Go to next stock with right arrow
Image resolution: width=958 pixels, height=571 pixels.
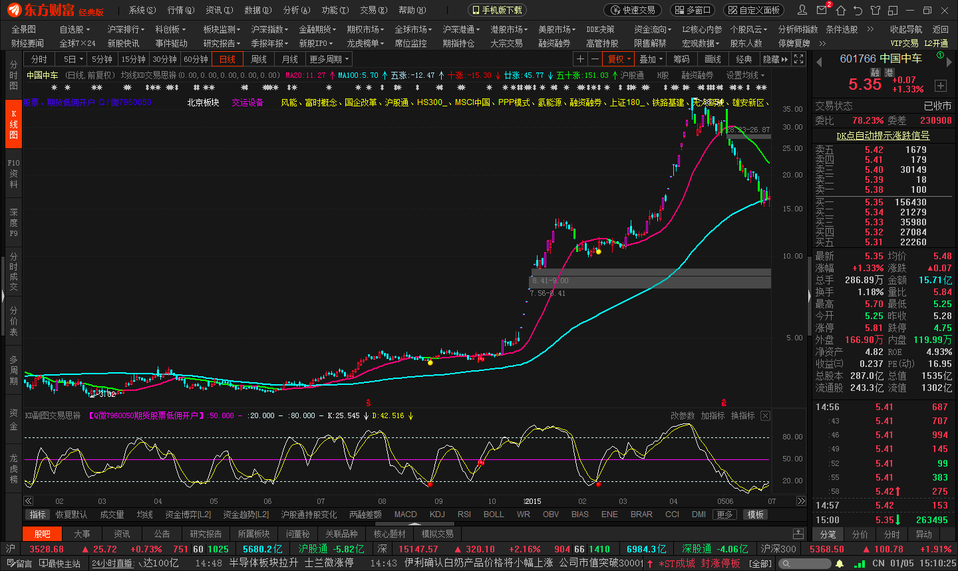949,61
